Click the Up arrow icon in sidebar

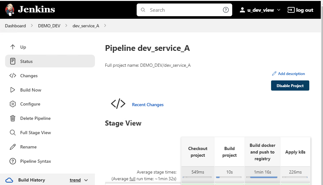click(13, 47)
